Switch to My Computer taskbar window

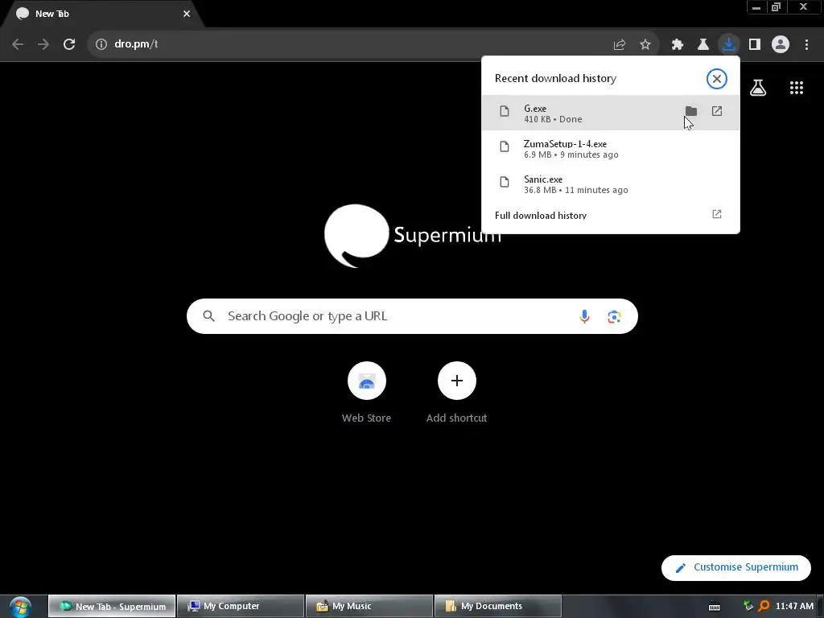point(241,606)
